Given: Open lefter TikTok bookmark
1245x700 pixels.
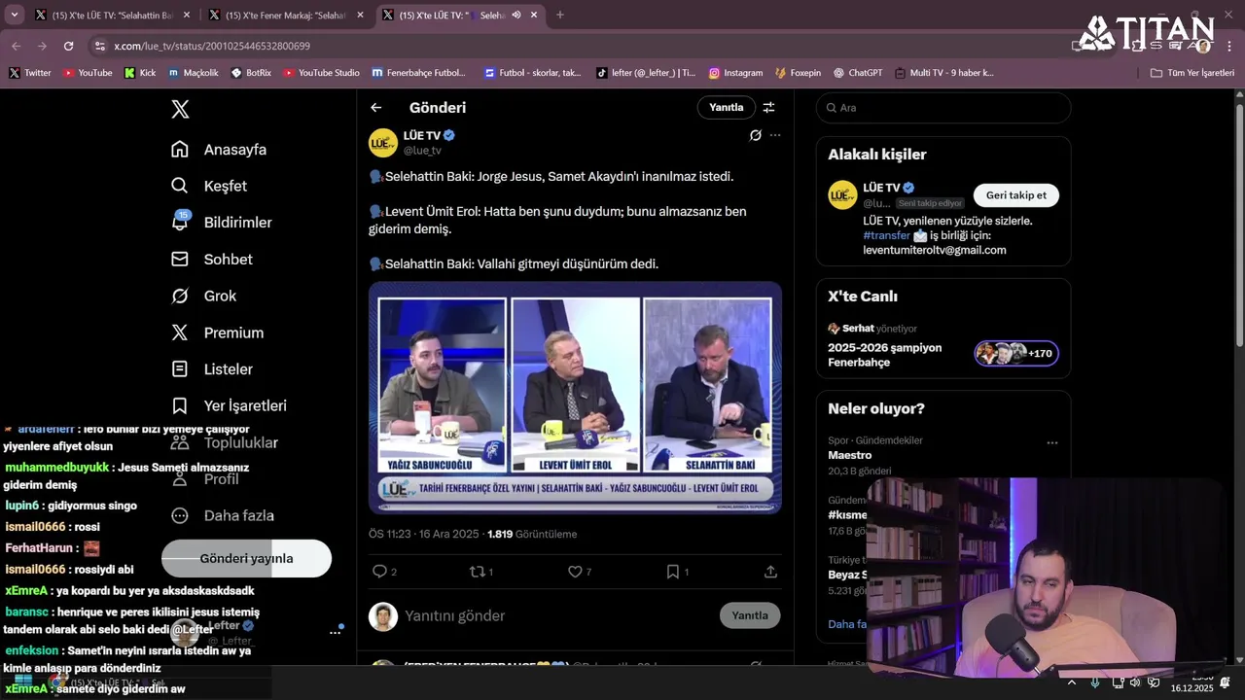Looking at the screenshot, I should pos(645,73).
